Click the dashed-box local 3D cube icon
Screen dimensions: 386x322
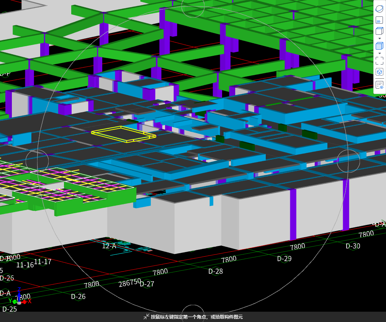379,72
